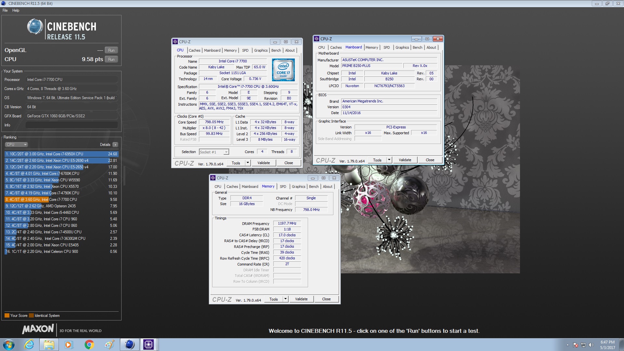Screen dimensions: 624x351
Task: Click the BIOS Version field 0304
Action: click(389, 107)
